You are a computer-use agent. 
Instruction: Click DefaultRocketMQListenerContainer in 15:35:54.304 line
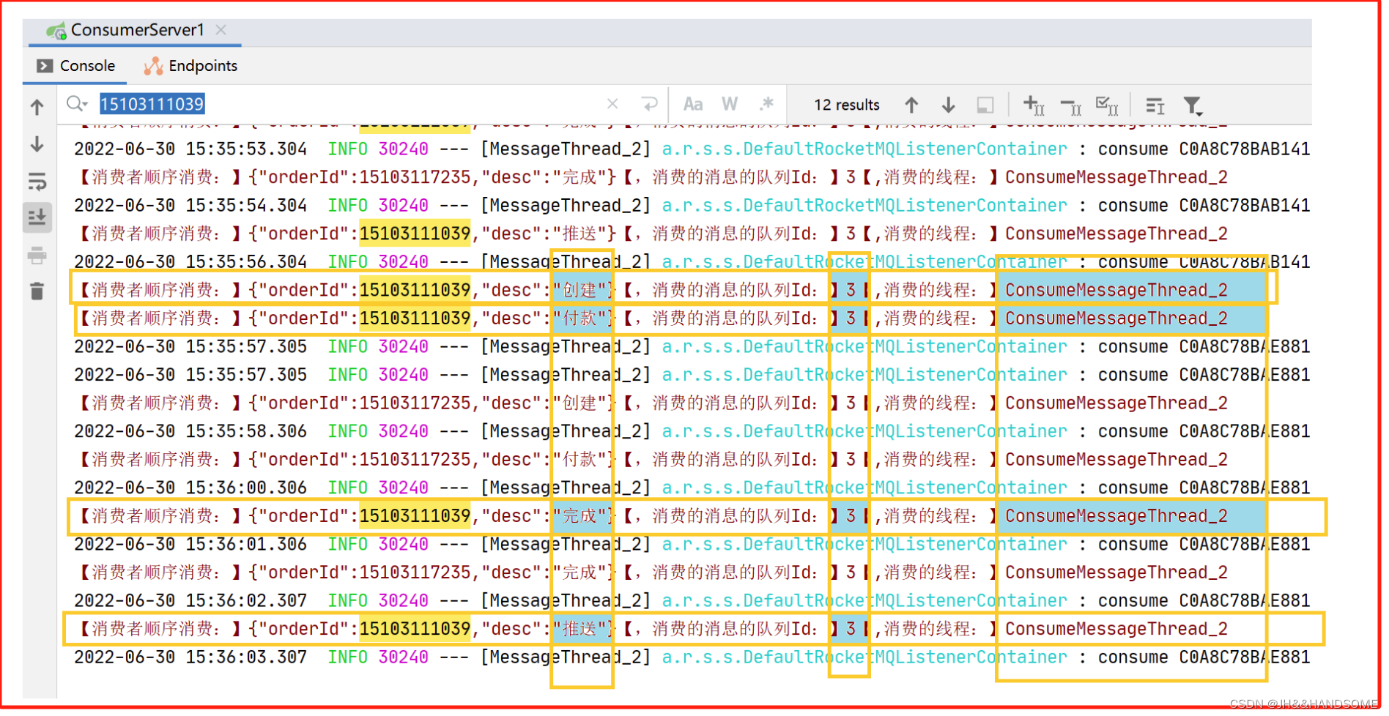(864, 206)
